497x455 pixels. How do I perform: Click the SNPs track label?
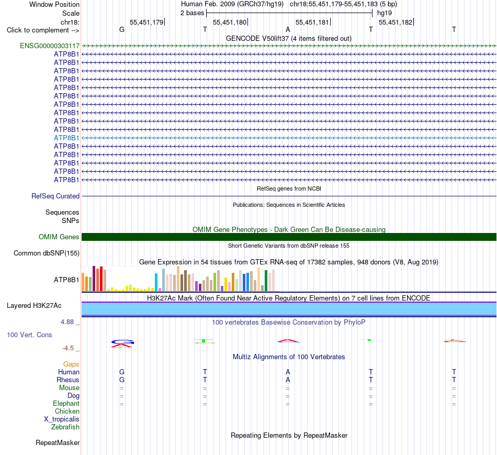tap(71, 220)
